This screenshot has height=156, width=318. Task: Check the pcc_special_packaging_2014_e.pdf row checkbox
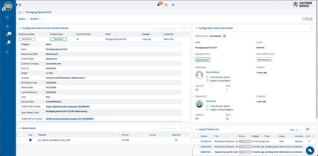tap(20, 140)
